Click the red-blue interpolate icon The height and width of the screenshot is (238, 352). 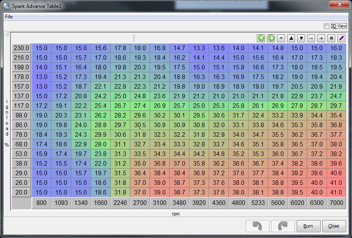point(342,38)
